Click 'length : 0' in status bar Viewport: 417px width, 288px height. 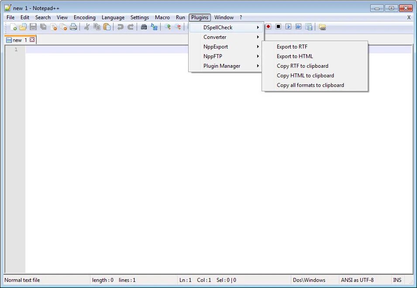pyautogui.click(x=103, y=280)
